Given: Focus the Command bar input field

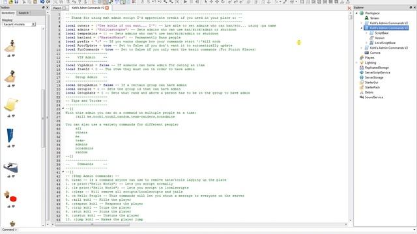Looking at the screenshot, I should coord(216,229).
